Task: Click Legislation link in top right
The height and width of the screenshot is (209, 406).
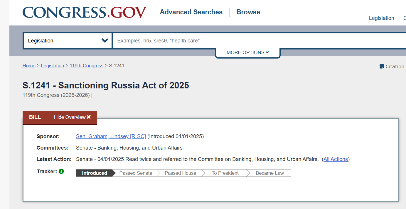Action: [x=381, y=18]
